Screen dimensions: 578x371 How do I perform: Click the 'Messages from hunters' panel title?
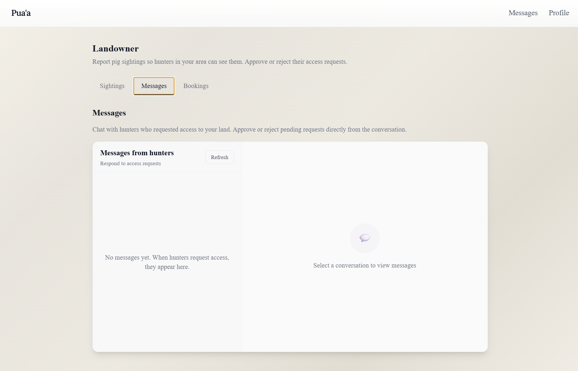coord(137,153)
